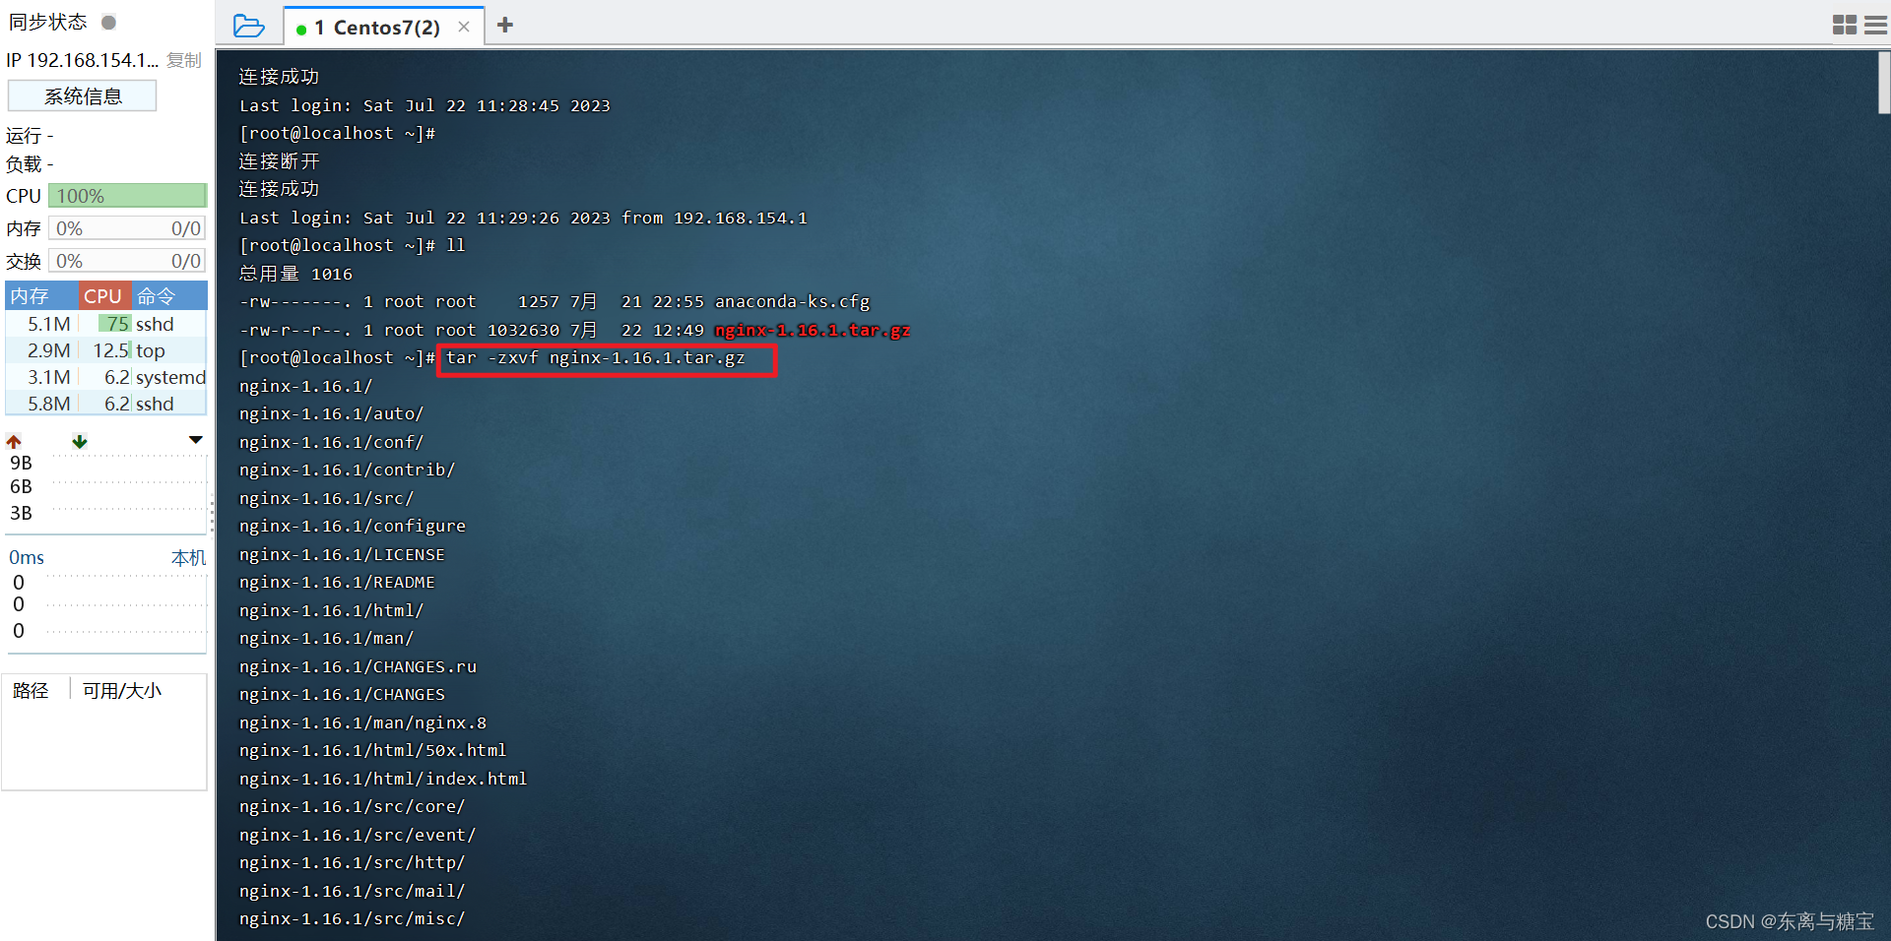1891x941 pixels.
Task: Click the 命令 column header
Action: 158,296
